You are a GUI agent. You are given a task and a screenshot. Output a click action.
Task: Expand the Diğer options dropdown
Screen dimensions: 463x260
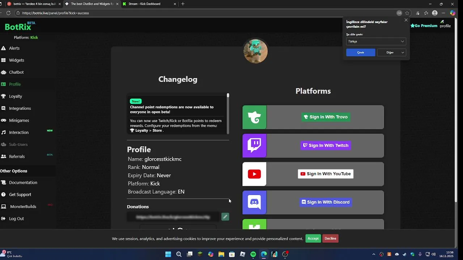[391, 52]
